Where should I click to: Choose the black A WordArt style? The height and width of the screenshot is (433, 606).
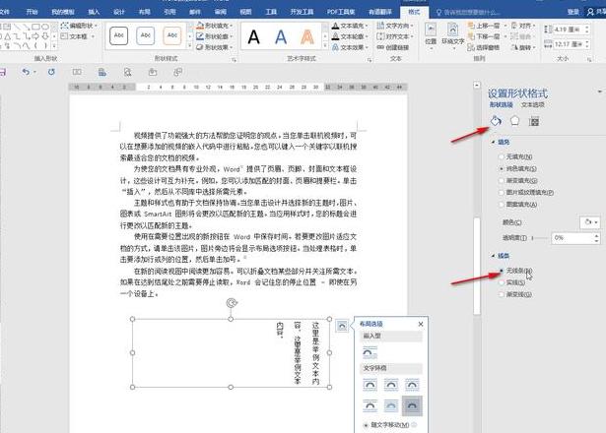click(253, 37)
